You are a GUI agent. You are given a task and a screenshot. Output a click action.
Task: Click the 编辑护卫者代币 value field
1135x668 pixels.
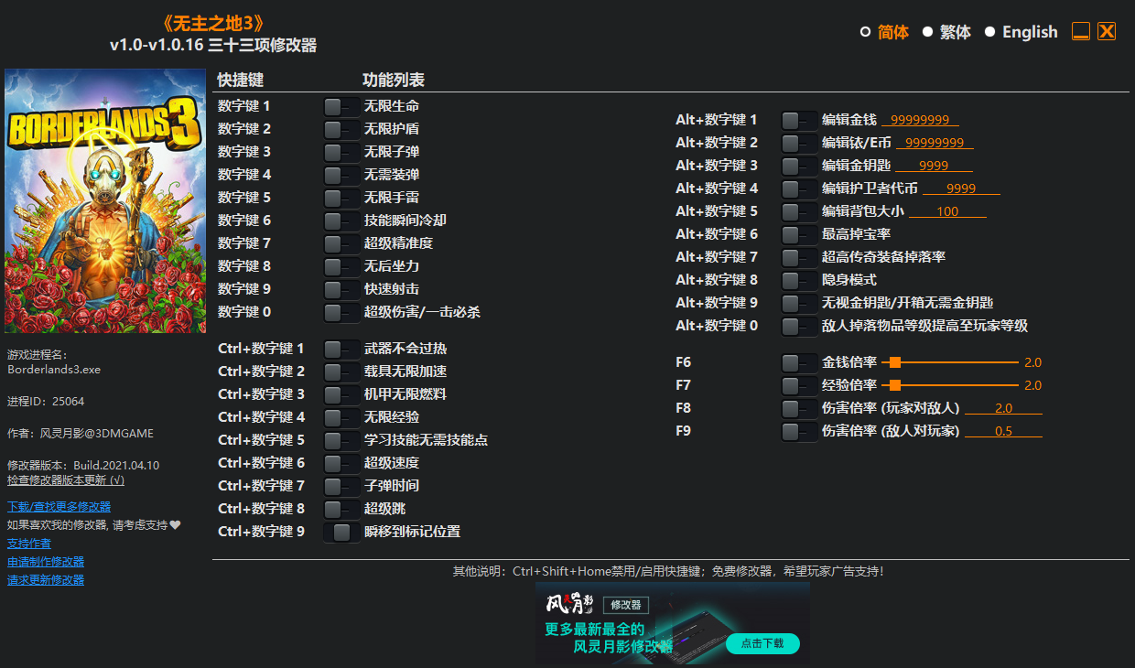(961, 189)
